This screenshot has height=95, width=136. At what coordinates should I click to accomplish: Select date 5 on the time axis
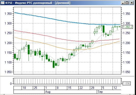tap(103, 88)
